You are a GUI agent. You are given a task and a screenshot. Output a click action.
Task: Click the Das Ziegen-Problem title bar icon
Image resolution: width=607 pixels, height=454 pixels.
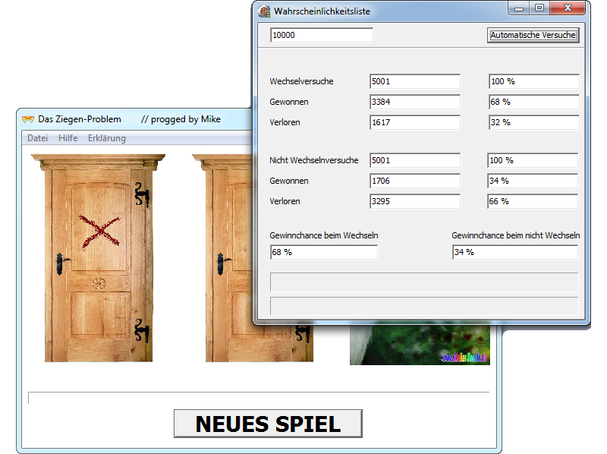tap(28, 119)
